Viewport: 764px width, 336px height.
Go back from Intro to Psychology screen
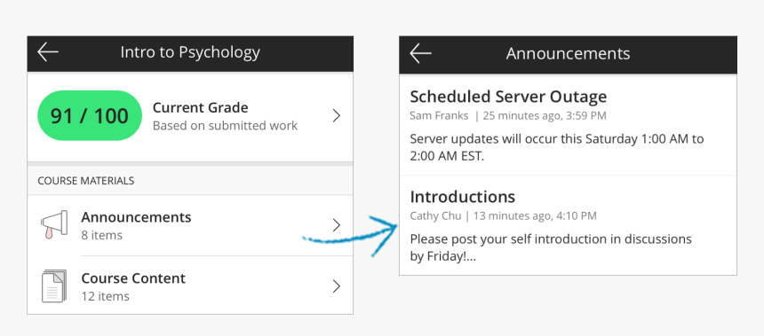[x=48, y=52]
